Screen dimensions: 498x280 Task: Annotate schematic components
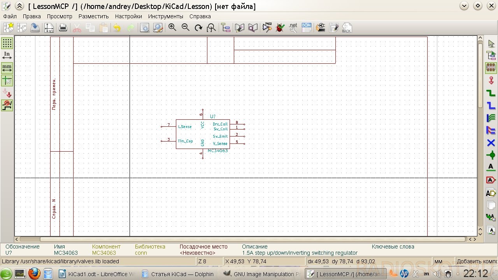pyautogui.click(x=267, y=28)
